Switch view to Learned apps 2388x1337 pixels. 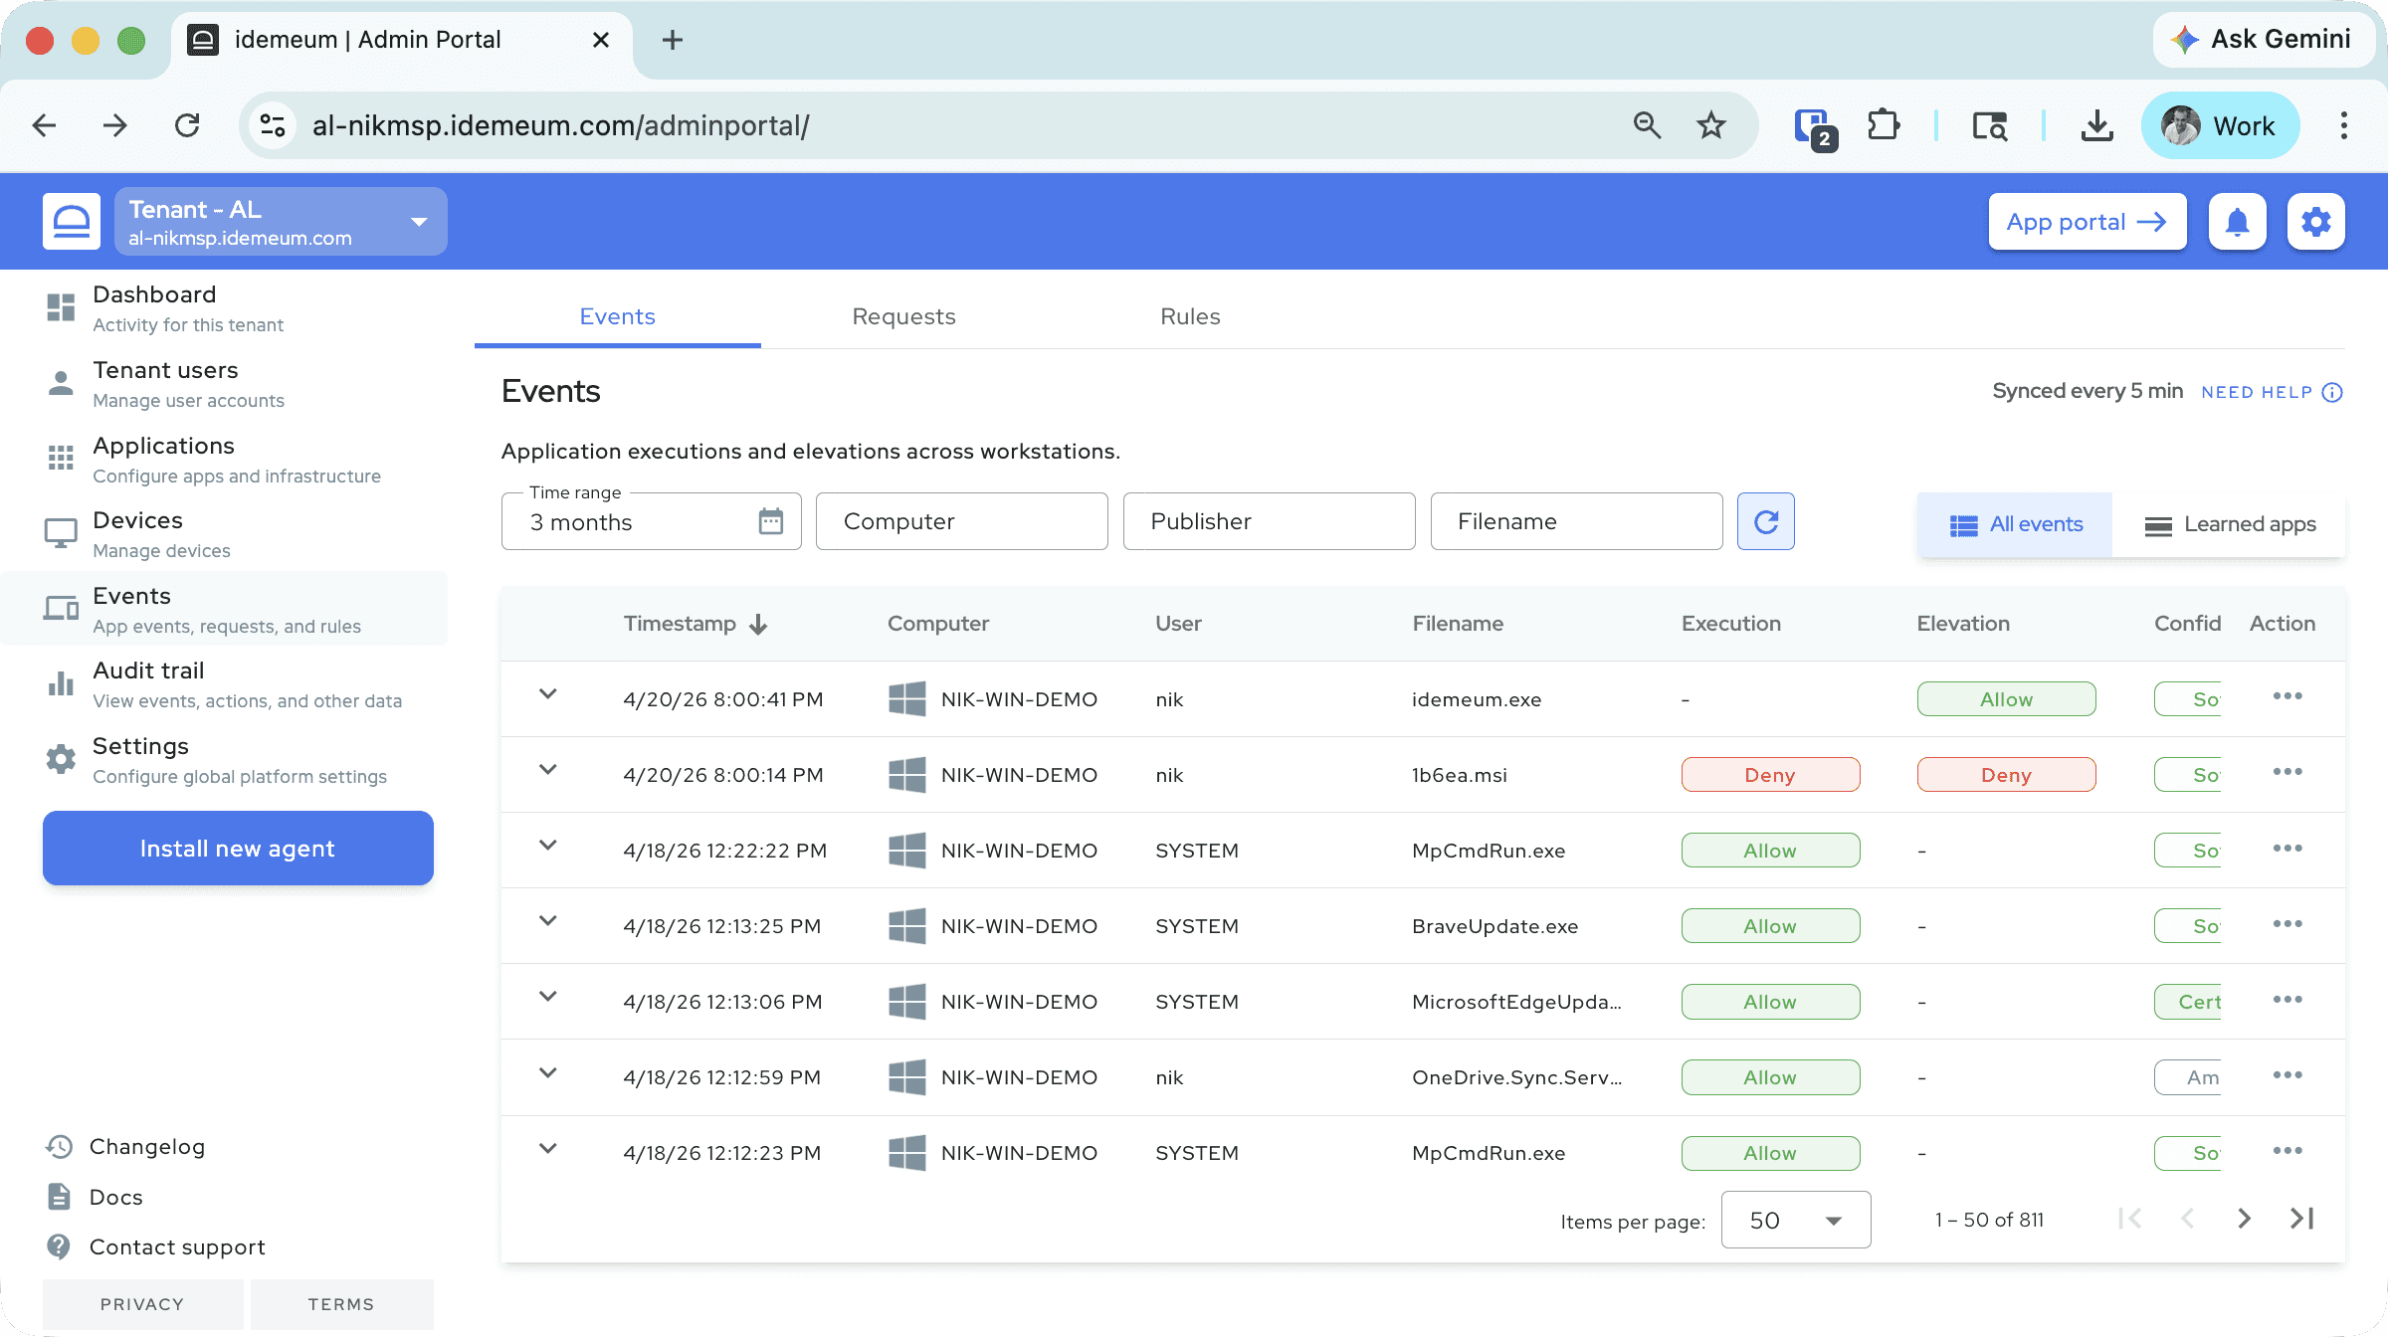(x=2229, y=524)
